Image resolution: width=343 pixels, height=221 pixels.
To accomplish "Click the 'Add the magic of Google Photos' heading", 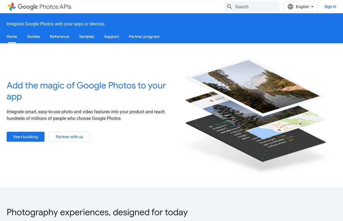I will tap(86, 91).
